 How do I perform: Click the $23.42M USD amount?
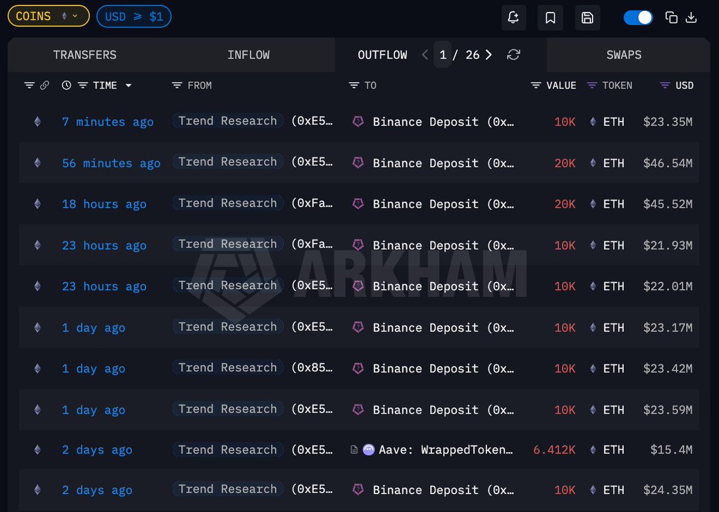pos(667,368)
